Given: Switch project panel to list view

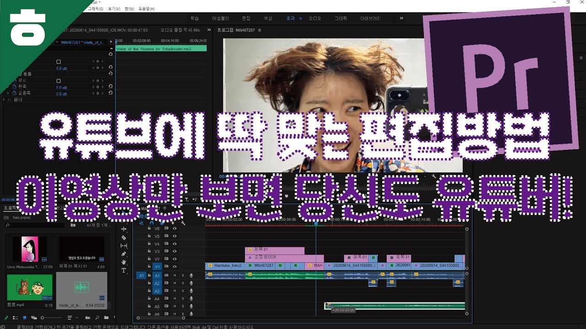Looking at the screenshot, I should (x=15, y=318).
